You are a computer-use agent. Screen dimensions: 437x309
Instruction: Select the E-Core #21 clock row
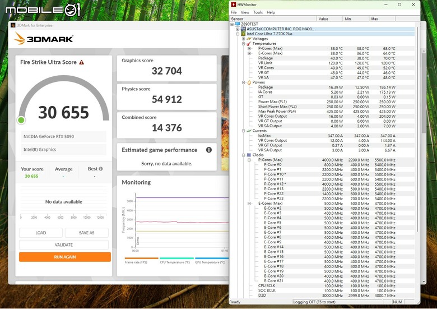tap(322, 281)
